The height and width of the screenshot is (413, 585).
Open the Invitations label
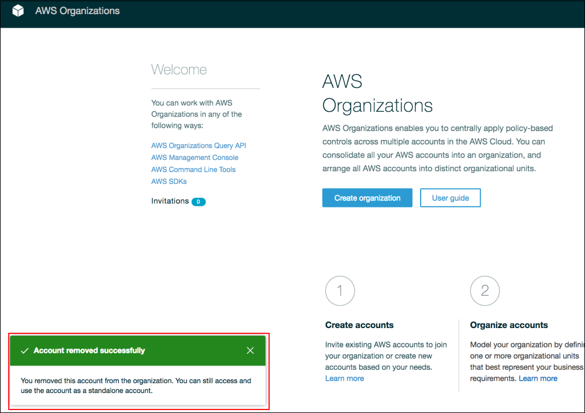point(170,201)
